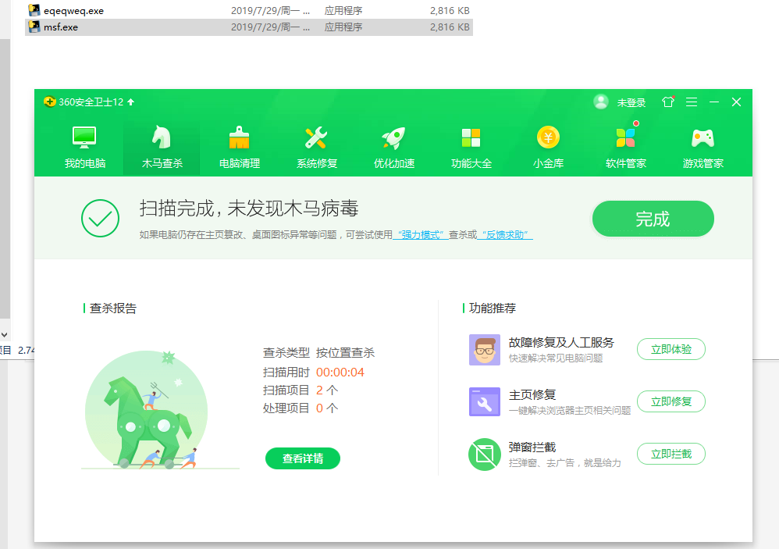779x549 pixels.
Task: Select msf.exe in the file list
Action: [248, 27]
